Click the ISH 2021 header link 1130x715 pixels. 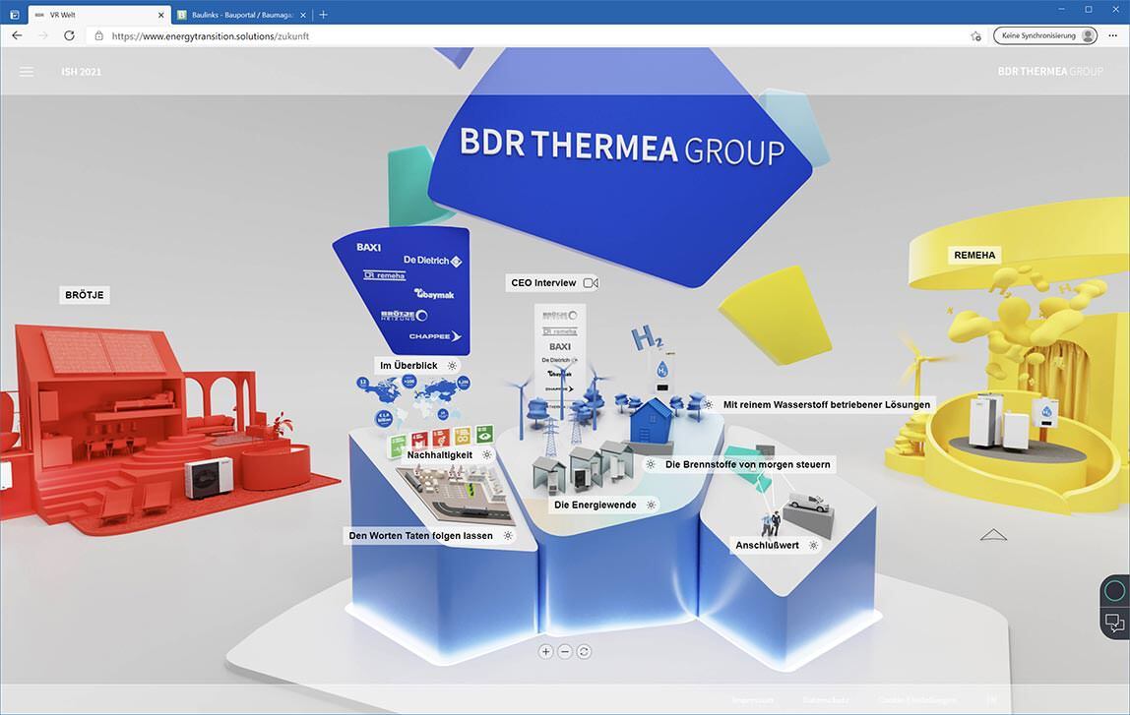[82, 71]
